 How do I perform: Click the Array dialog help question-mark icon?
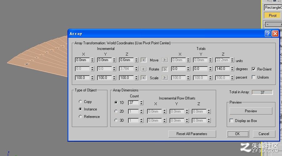268,33
